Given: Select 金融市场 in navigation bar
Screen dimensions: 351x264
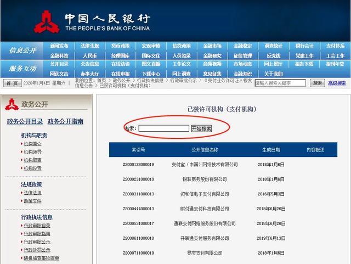Looking at the screenshot, I should pos(212,46).
